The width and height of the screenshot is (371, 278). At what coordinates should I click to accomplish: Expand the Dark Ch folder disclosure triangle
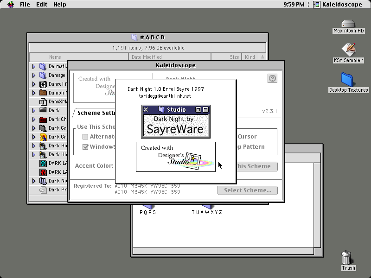(x=34, y=119)
